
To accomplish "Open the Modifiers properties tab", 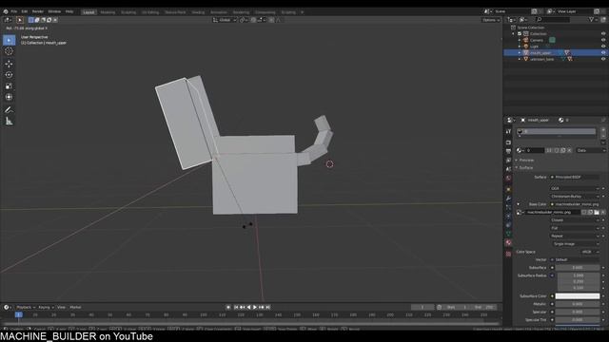I will [508, 199].
